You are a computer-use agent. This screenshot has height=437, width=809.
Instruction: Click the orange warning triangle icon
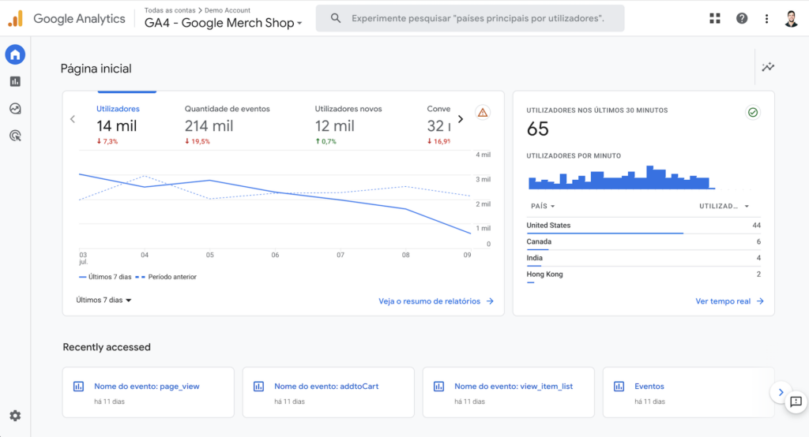(483, 112)
